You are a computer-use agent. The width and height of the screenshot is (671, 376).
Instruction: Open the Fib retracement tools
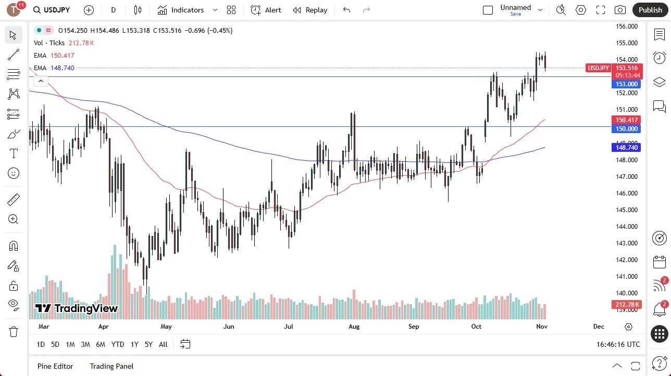13,74
